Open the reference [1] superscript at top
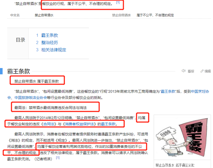The height and width of the screenshot is (168, 213). 118,2
